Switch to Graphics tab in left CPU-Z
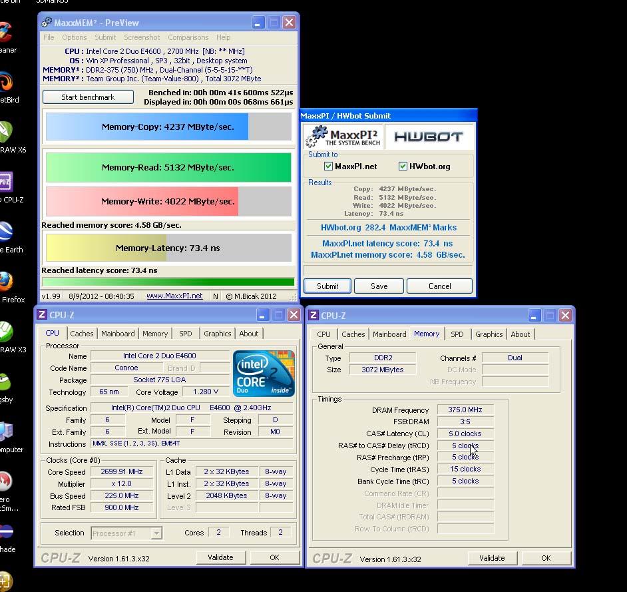 coord(218,334)
